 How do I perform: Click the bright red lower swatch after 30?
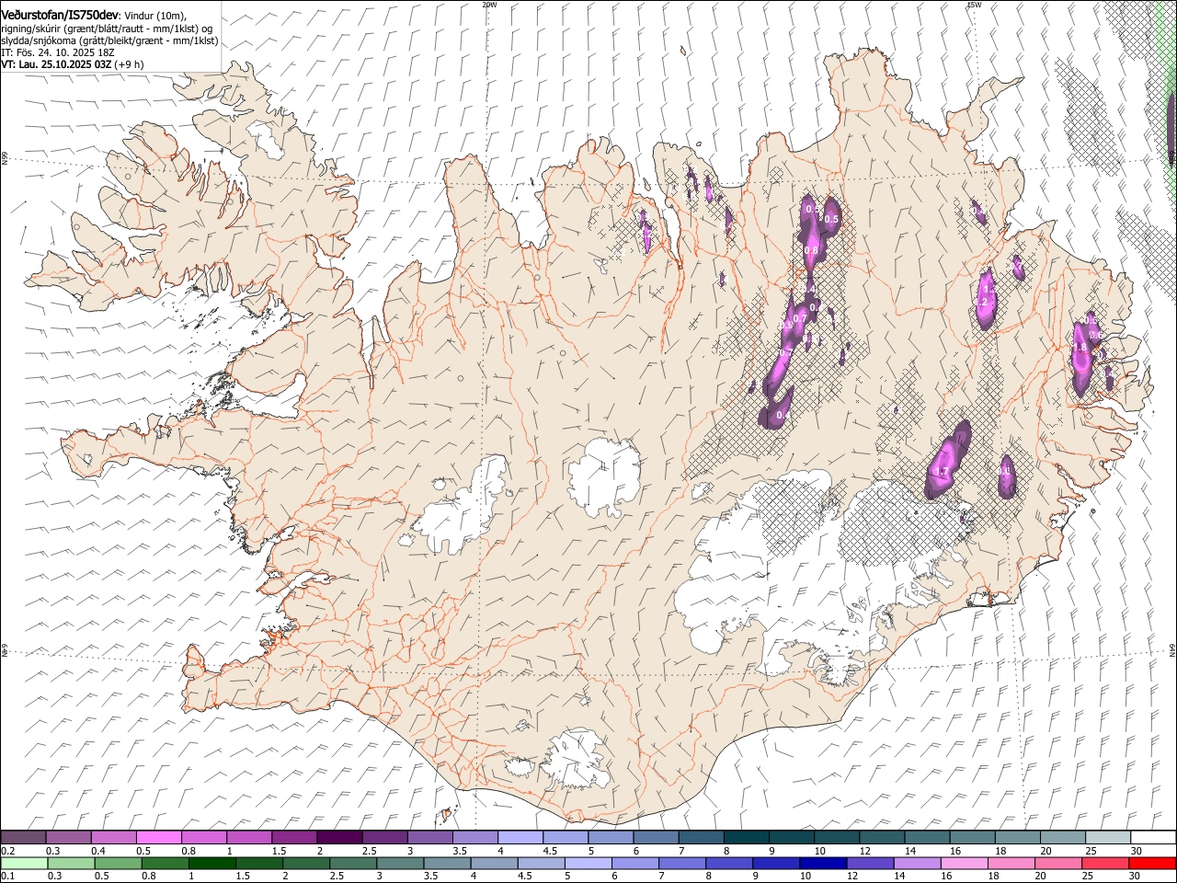pos(1151,864)
